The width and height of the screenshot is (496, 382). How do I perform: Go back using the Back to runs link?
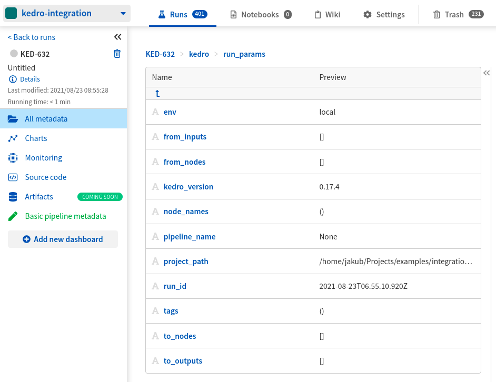pos(31,37)
